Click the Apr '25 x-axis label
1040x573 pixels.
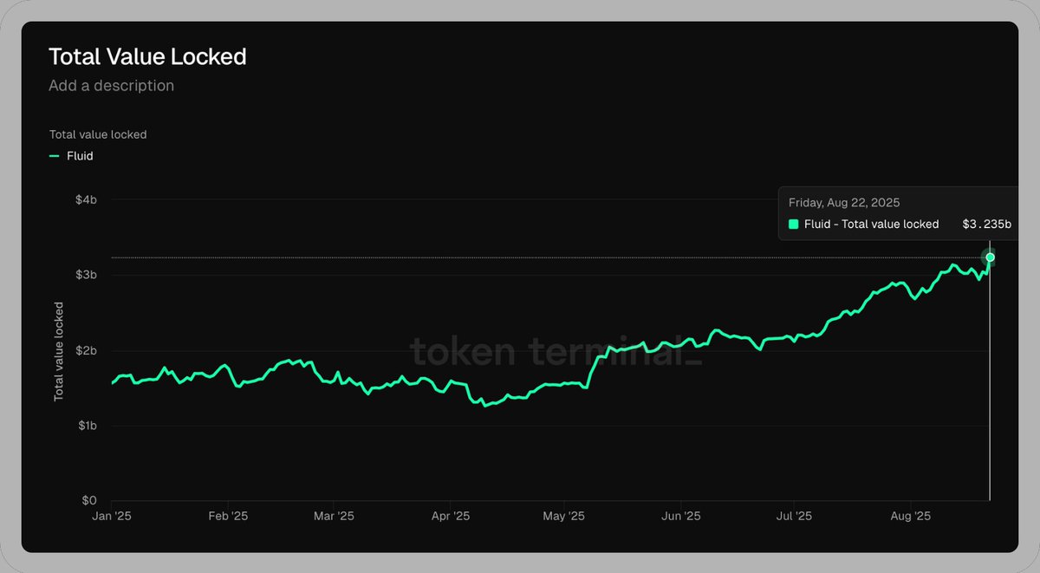pyautogui.click(x=450, y=516)
